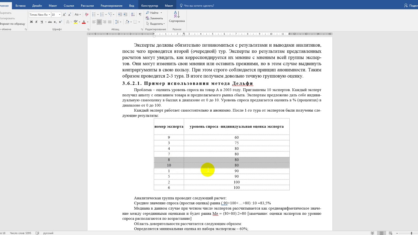The height and width of the screenshot is (235, 418).
Task: Click word count Число слов: 5395
Action: [x=21, y=233]
